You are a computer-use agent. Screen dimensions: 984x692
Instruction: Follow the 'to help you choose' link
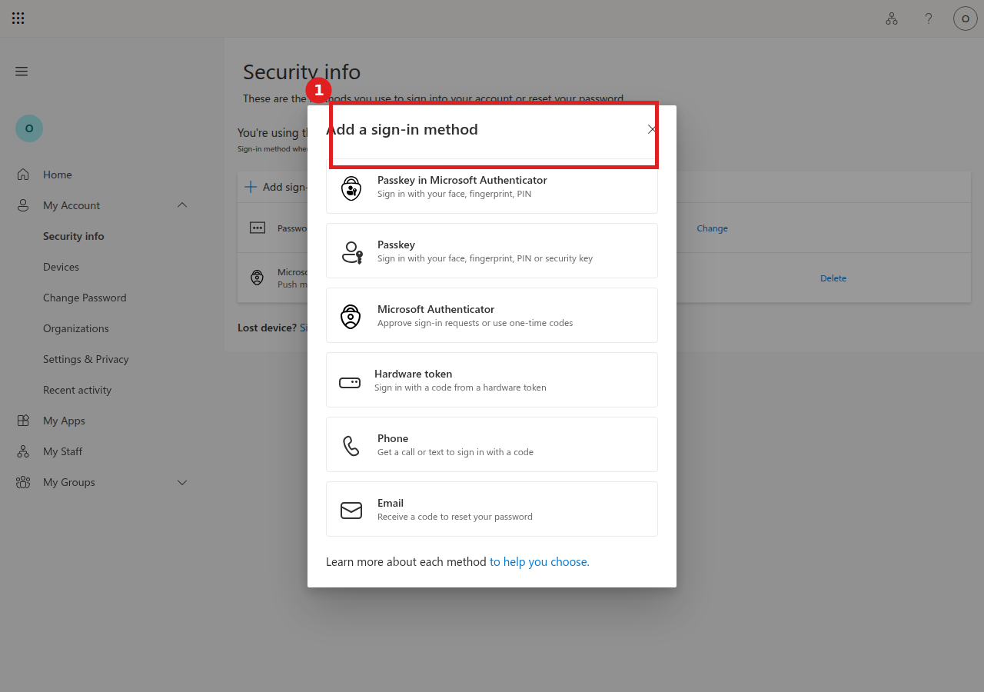coord(540,562)
